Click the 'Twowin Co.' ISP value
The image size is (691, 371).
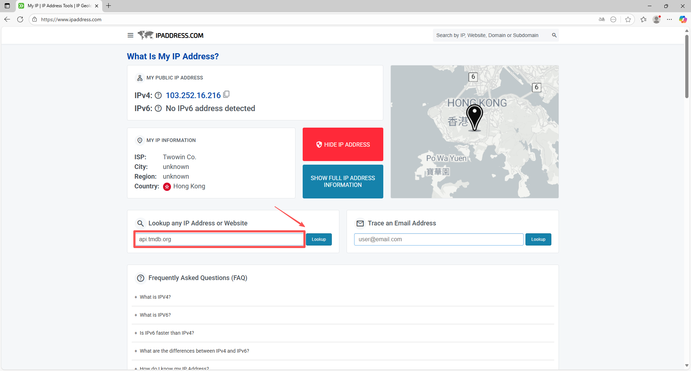pos(180,157)
